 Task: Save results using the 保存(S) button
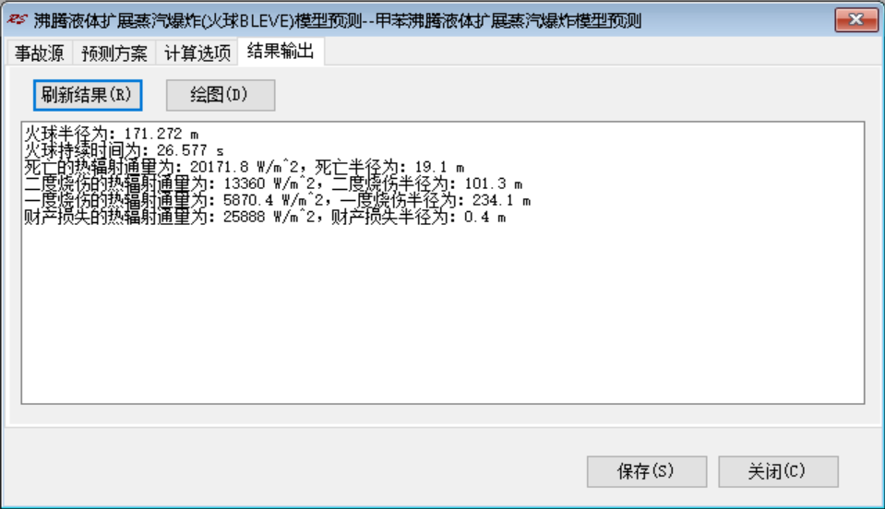(647, 471)
